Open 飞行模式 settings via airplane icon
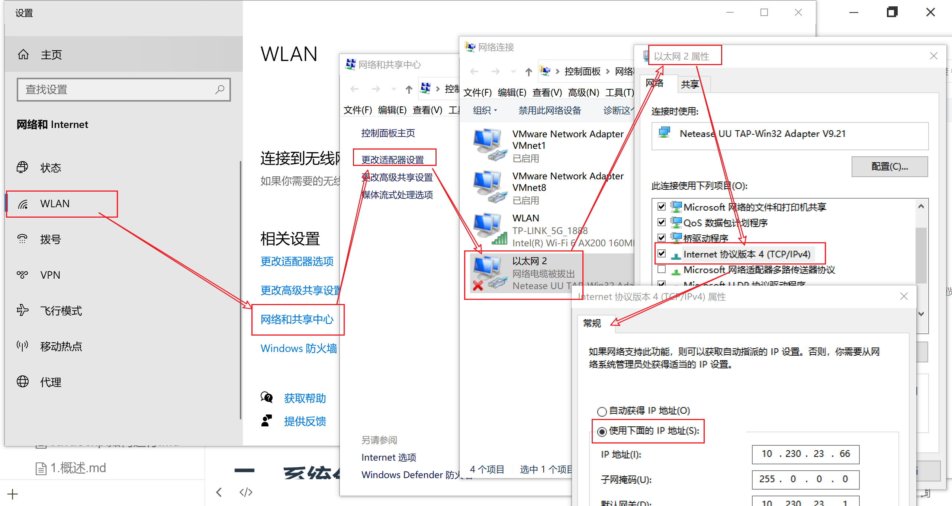This screenshot has height=506, width=952. [x=23, y=311]
